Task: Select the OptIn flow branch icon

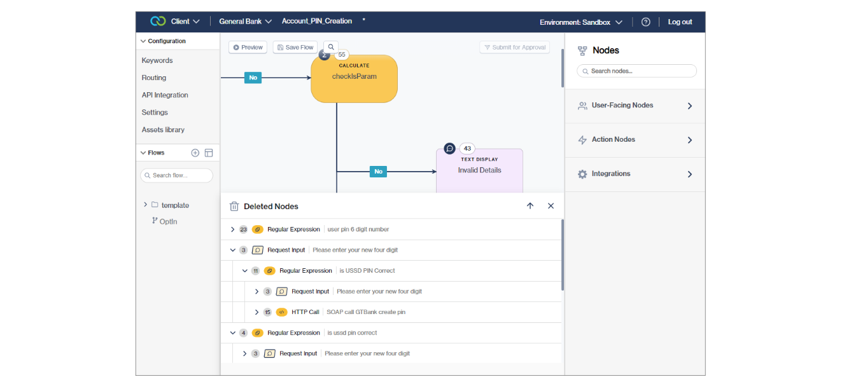Action: click(154, 221)
